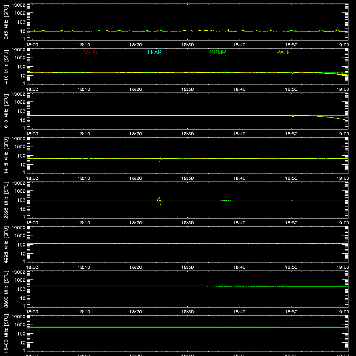
Task: Click 18:50 under the 2695 MHz plot
Action: pyautogui.click(x=291, y=223)
